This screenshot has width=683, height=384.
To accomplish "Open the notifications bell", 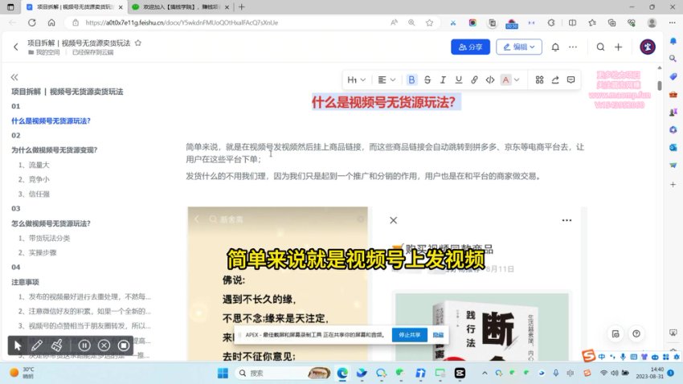I will (555, 47).
